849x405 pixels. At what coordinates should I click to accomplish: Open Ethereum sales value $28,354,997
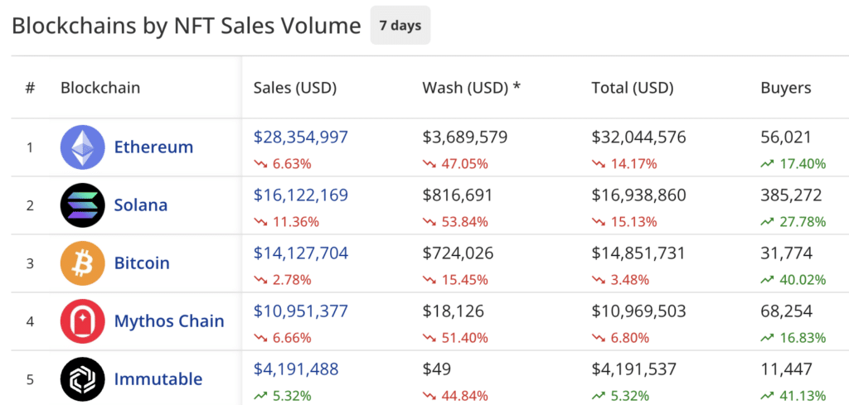(300, 137)
